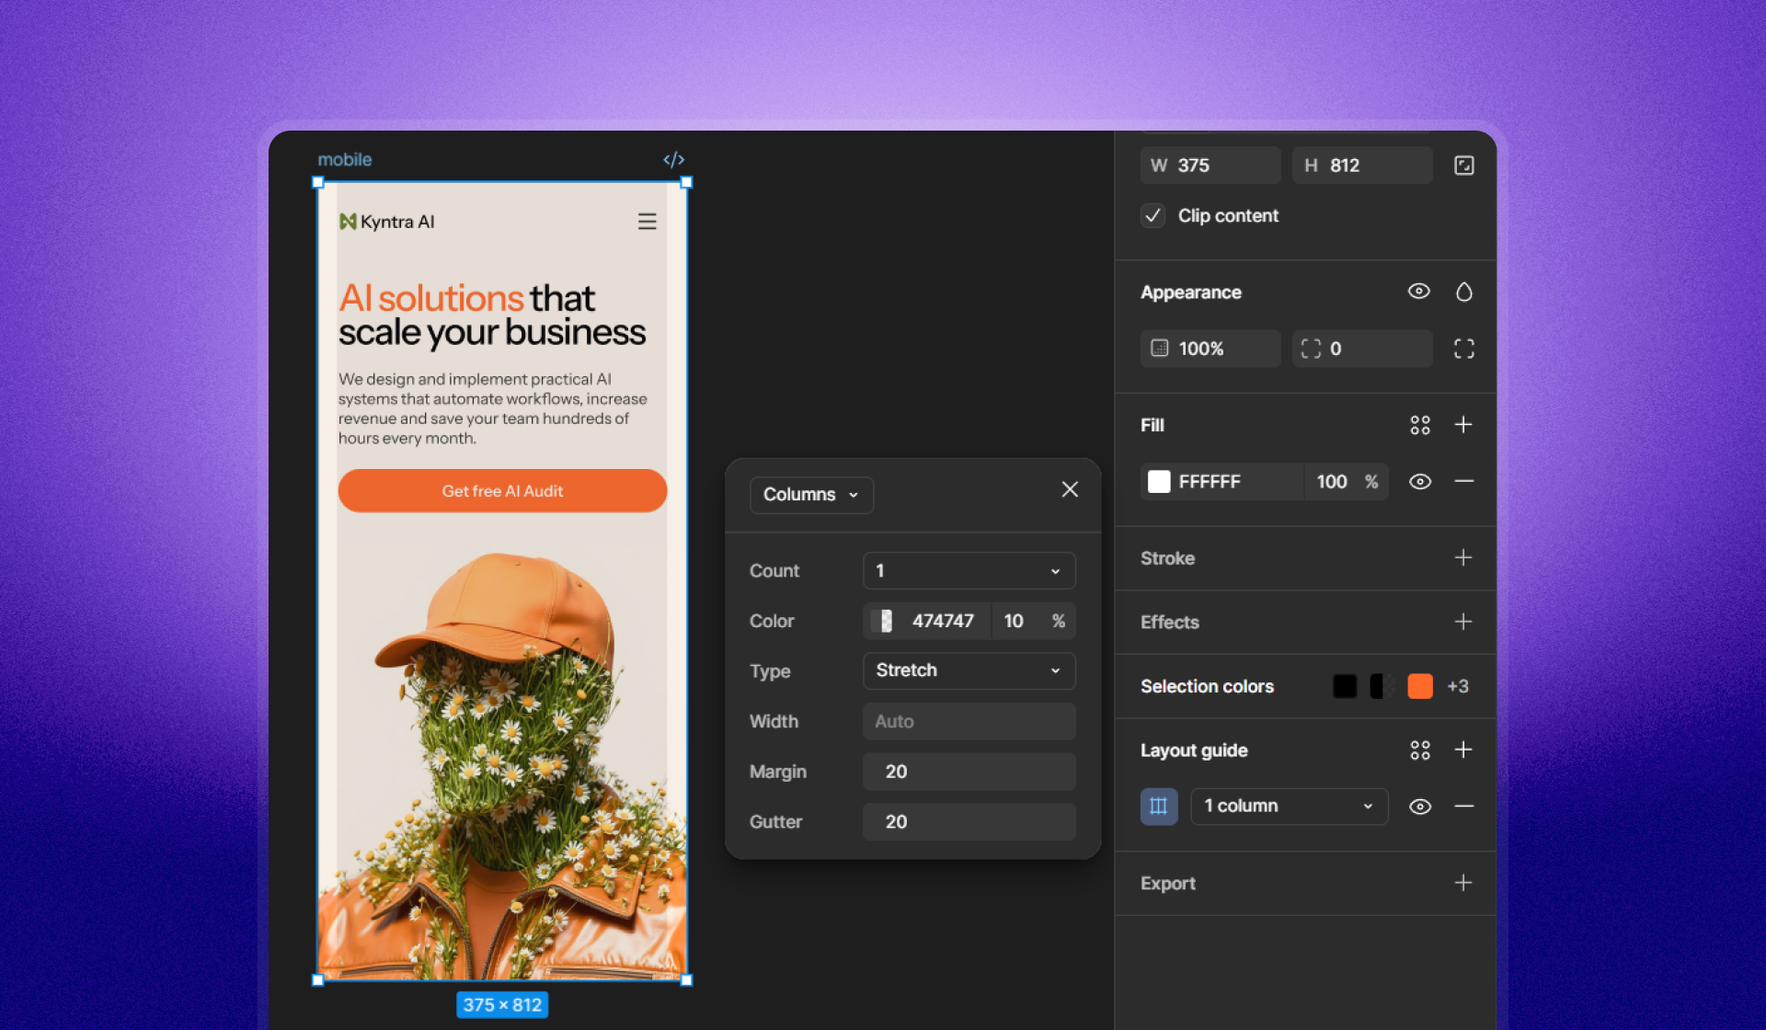Viewport: 1766px width, 1030px height.
Task: Hide the 1 column layout guide
Action: pos(1419,807)
